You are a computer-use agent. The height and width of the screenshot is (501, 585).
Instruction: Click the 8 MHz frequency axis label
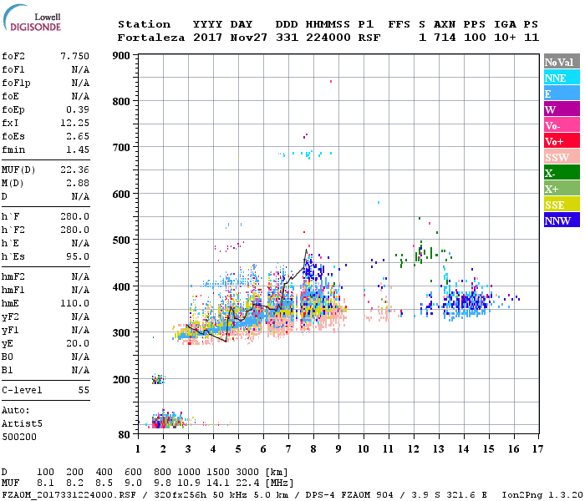click(x=313, y=449)
